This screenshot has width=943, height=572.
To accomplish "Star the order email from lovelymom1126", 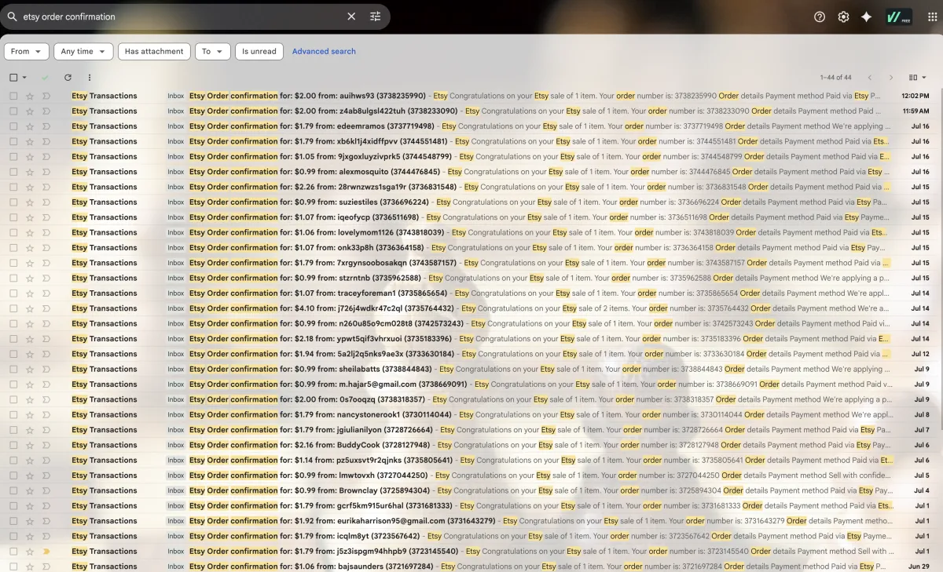I will [30, 232].
